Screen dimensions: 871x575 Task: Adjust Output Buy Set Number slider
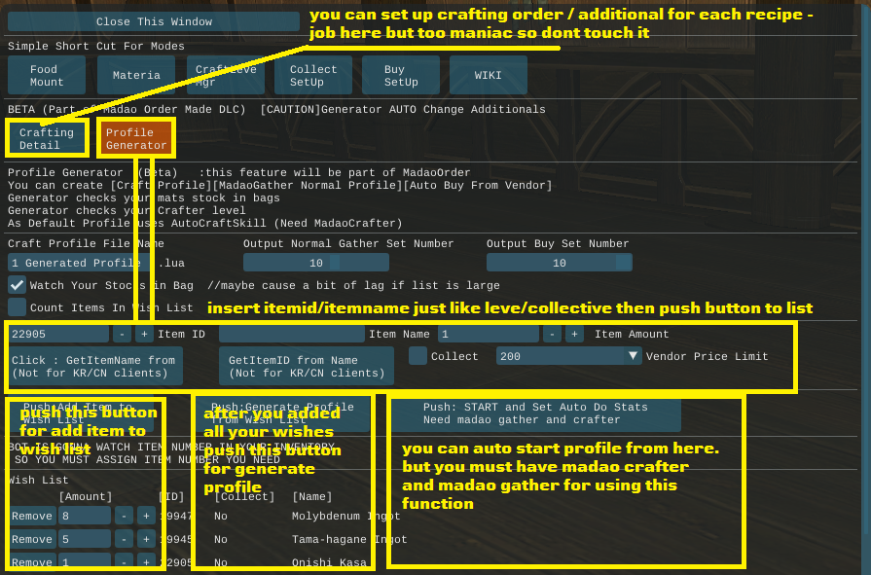point(559,263)
